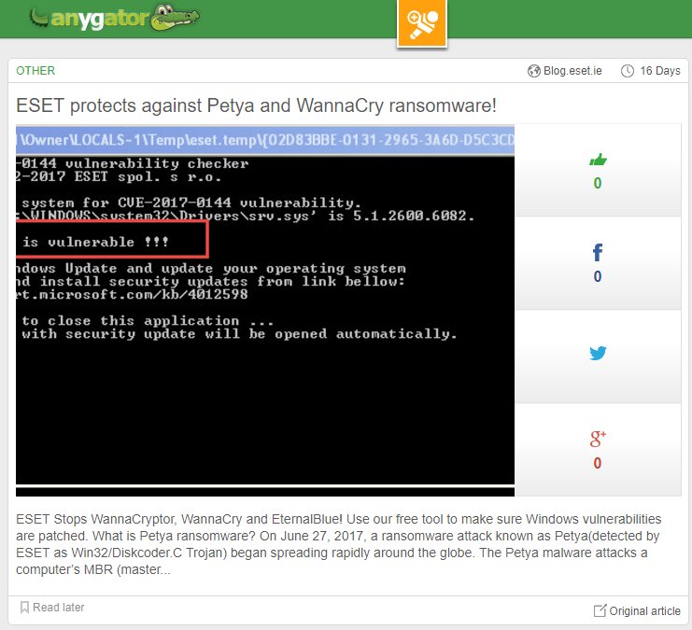The width and height of the screenshot is (692, 630).
Task: Open the ESET protects against Petya headline
Action: (x=255, y=105)
